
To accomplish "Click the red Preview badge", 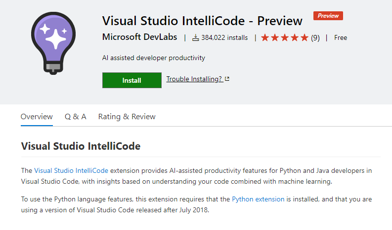I will coord(328,16).
